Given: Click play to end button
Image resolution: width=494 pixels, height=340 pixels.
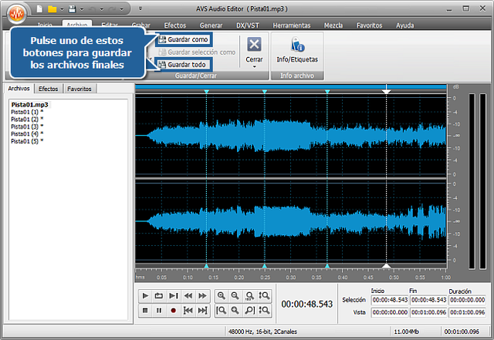Looking at the screenshot, I should 173,295.
